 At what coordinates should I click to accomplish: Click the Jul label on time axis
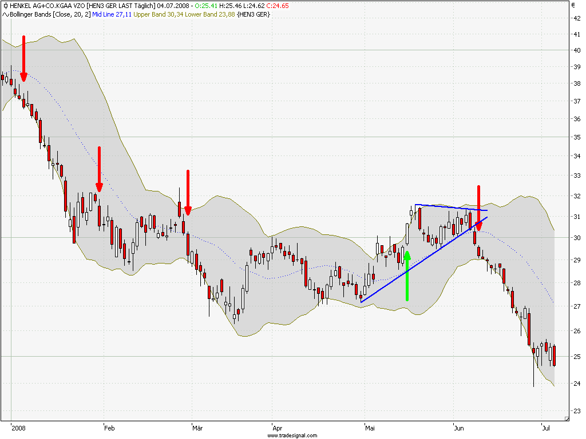(545, 428)
